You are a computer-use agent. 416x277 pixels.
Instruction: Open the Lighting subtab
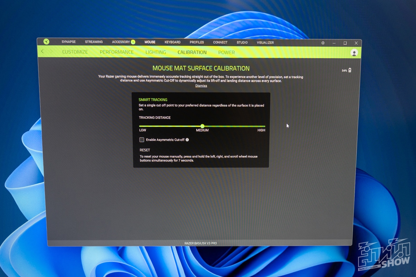point(156,52)
